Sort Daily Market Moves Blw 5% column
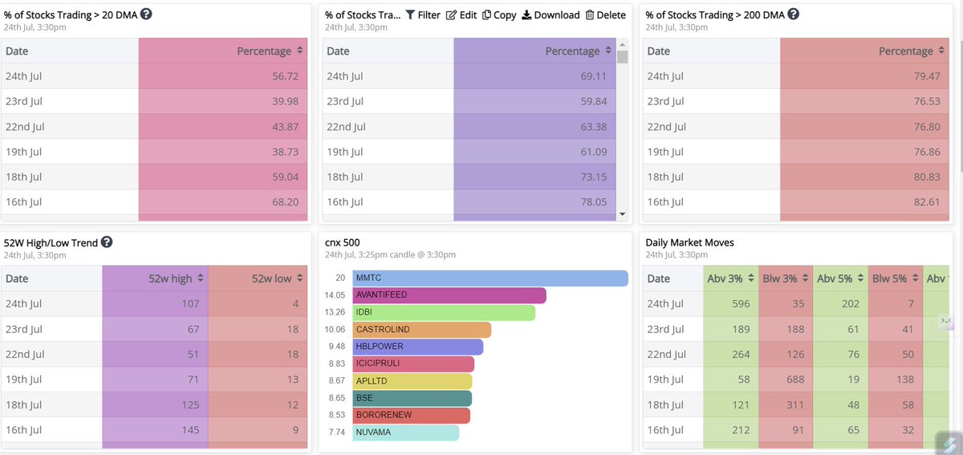This screenshot has height=455, width=963. pyautogui.click(x=916, y=278)
